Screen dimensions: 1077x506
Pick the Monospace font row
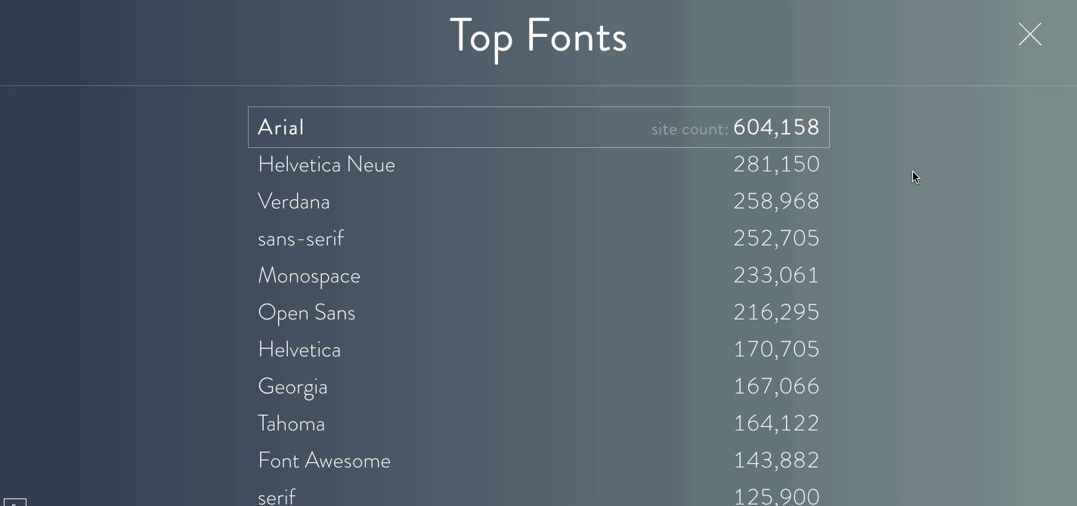click(x=538, y=276)
